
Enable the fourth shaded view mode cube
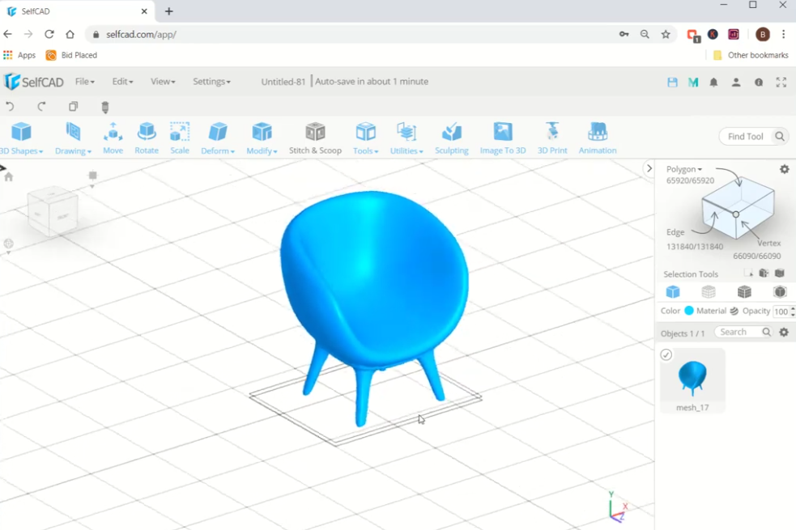coord(780,291)
